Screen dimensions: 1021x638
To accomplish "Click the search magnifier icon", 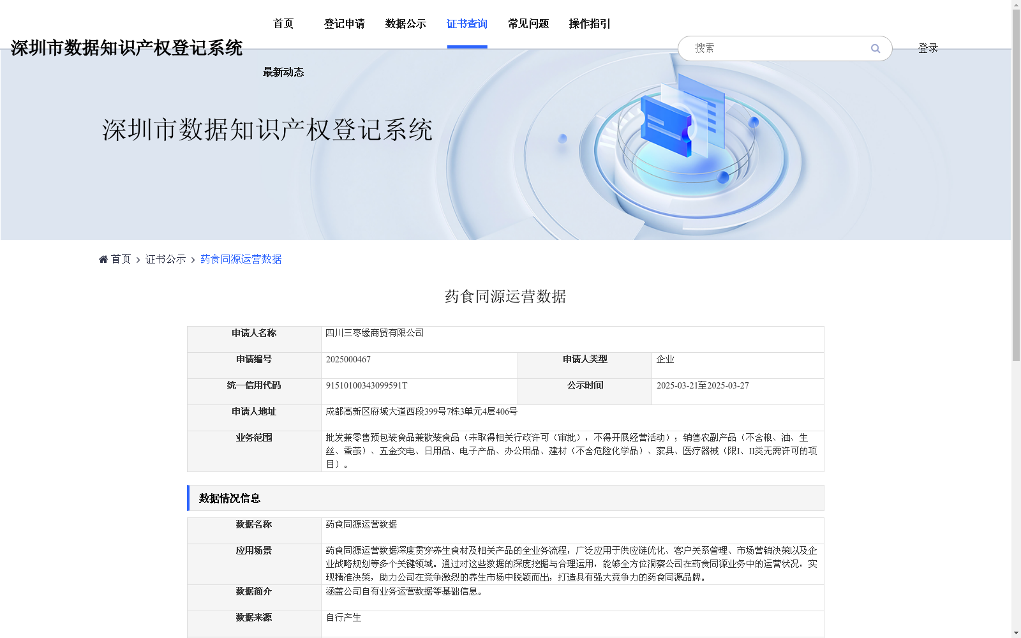I will (876, 48).
